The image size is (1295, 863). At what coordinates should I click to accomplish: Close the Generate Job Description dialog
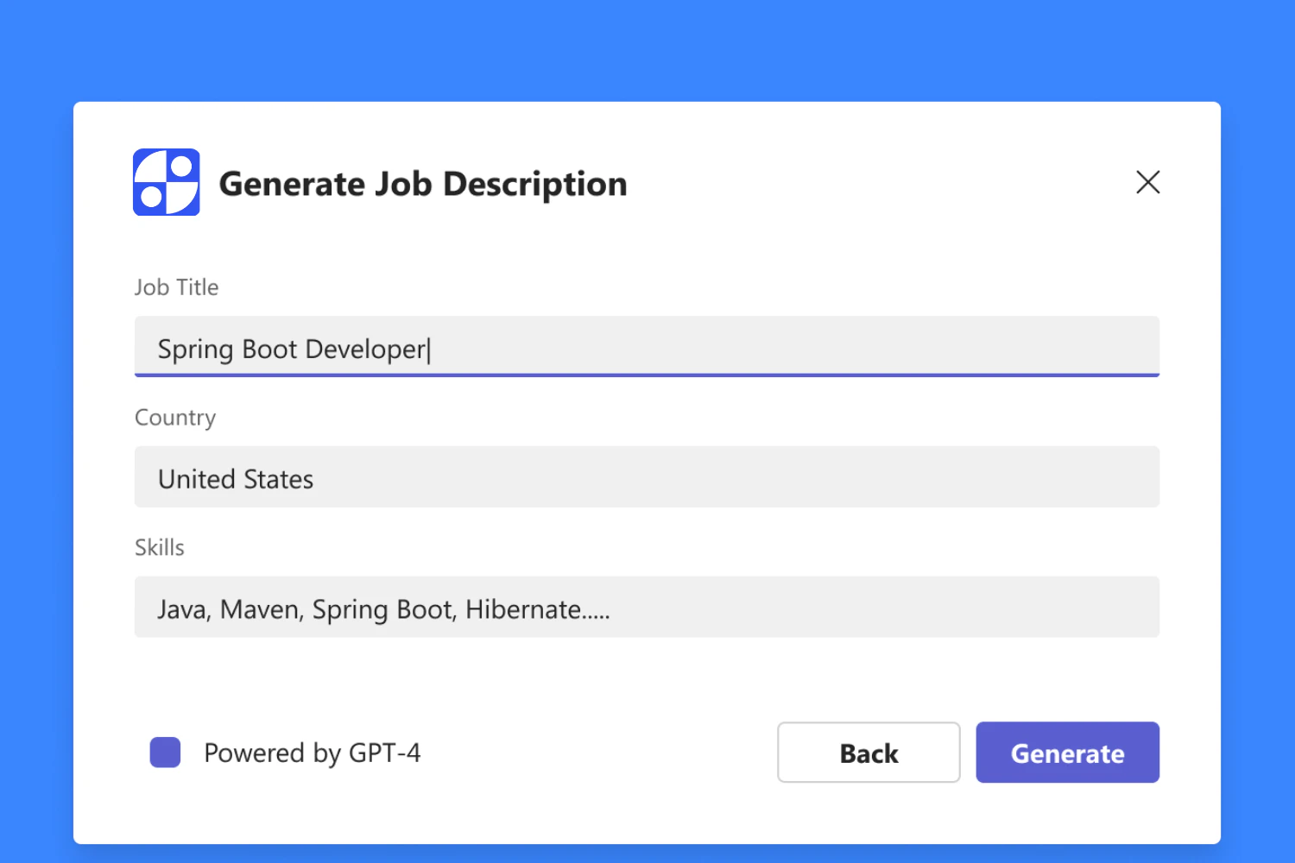click(1147, 182)
